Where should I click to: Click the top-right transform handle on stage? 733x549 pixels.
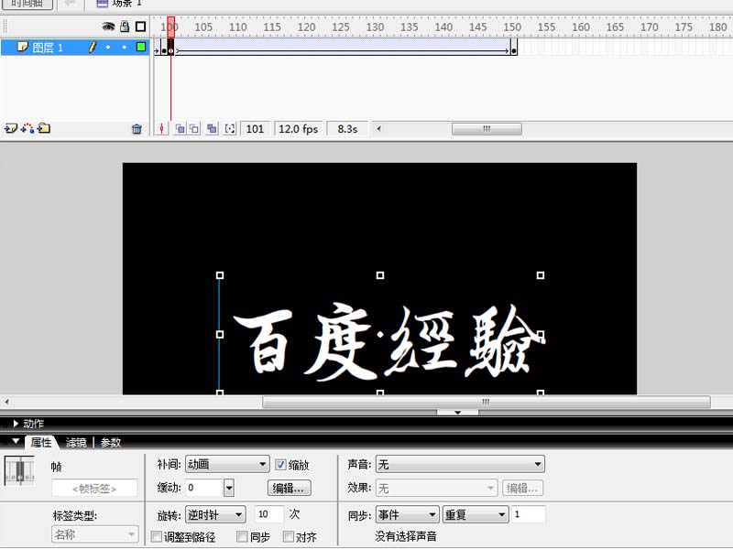541,275
